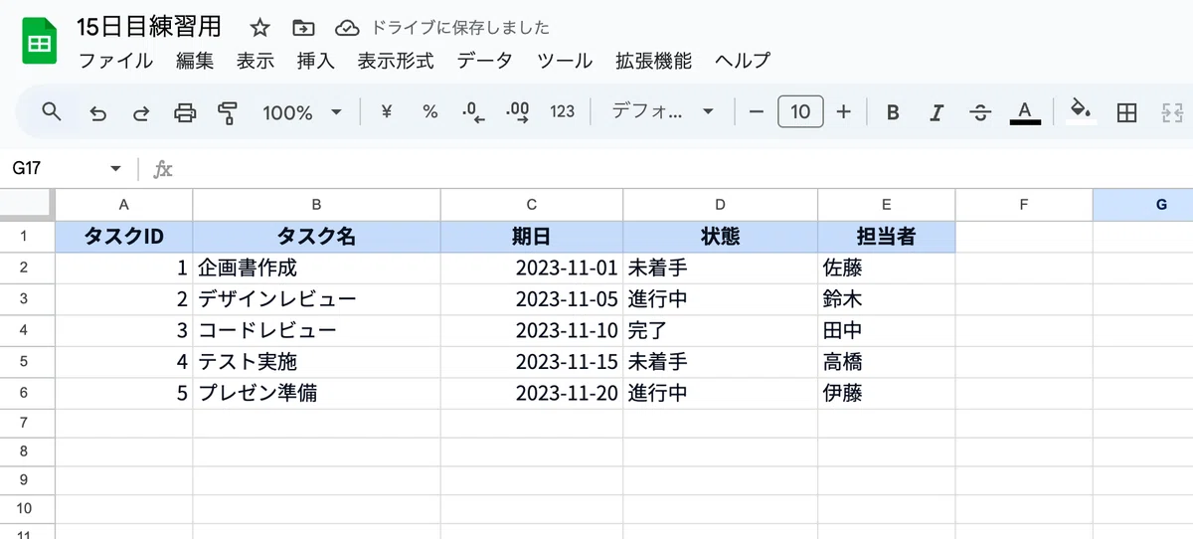The image size is (1193, 539).
Task: Click the cell デザインレビュー
Action: pyautogui.click(x=317, y=298)
